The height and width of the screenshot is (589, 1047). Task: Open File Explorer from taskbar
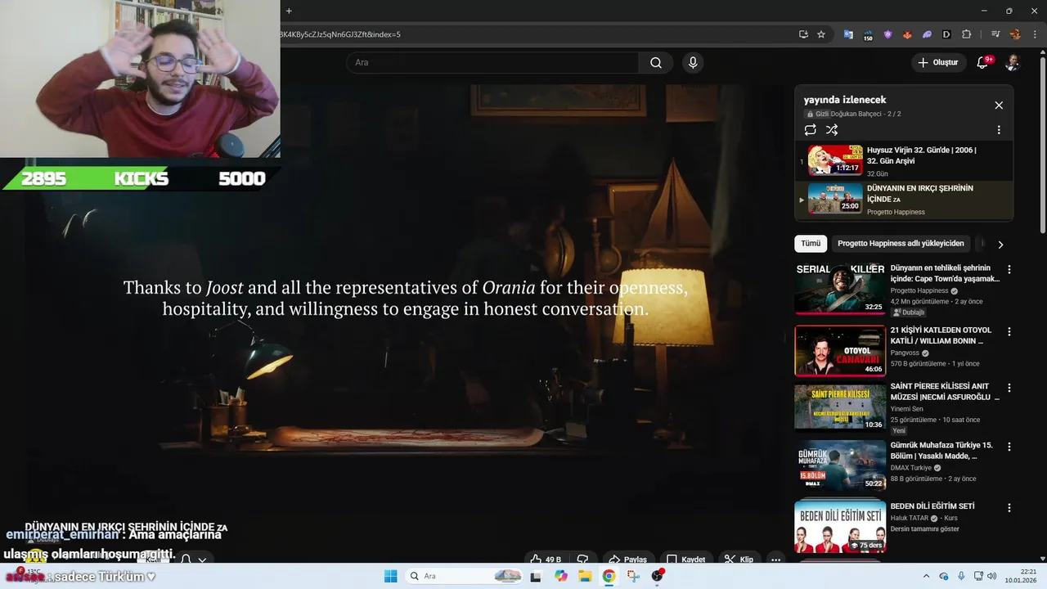(585, 576)
